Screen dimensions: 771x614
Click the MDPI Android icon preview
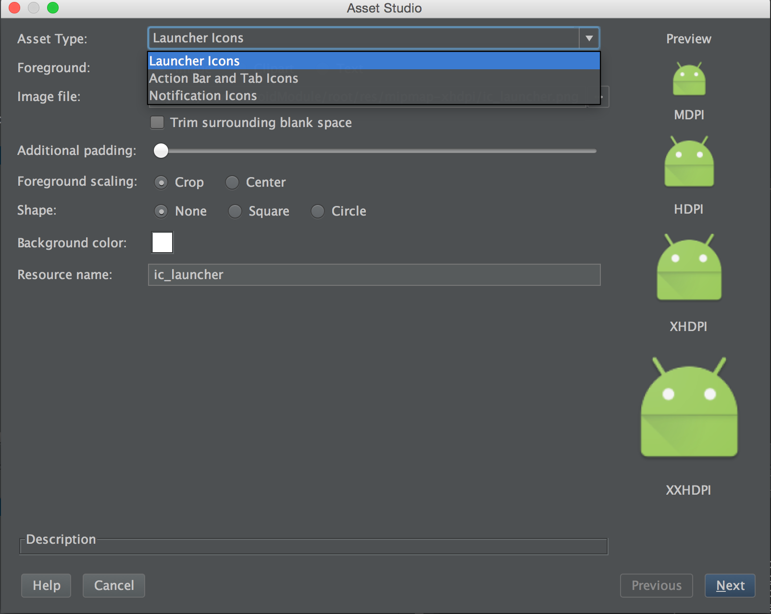pyautogui.click(x=689, y=78)
